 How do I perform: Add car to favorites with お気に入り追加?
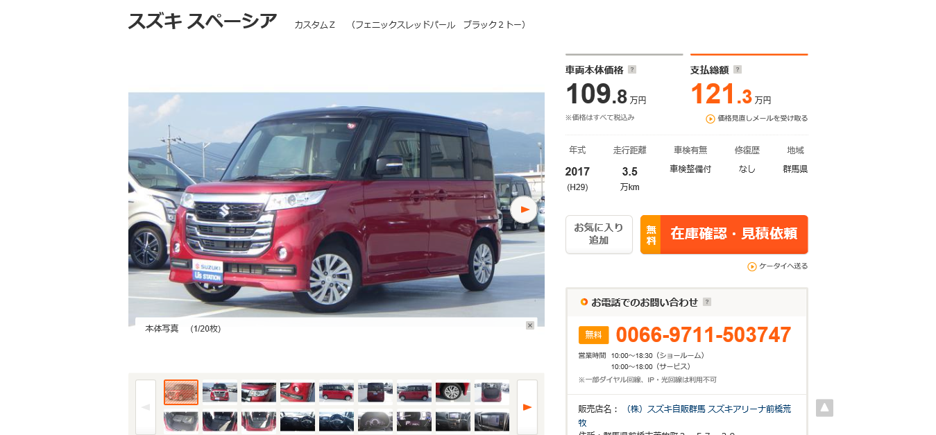point(599,234)
